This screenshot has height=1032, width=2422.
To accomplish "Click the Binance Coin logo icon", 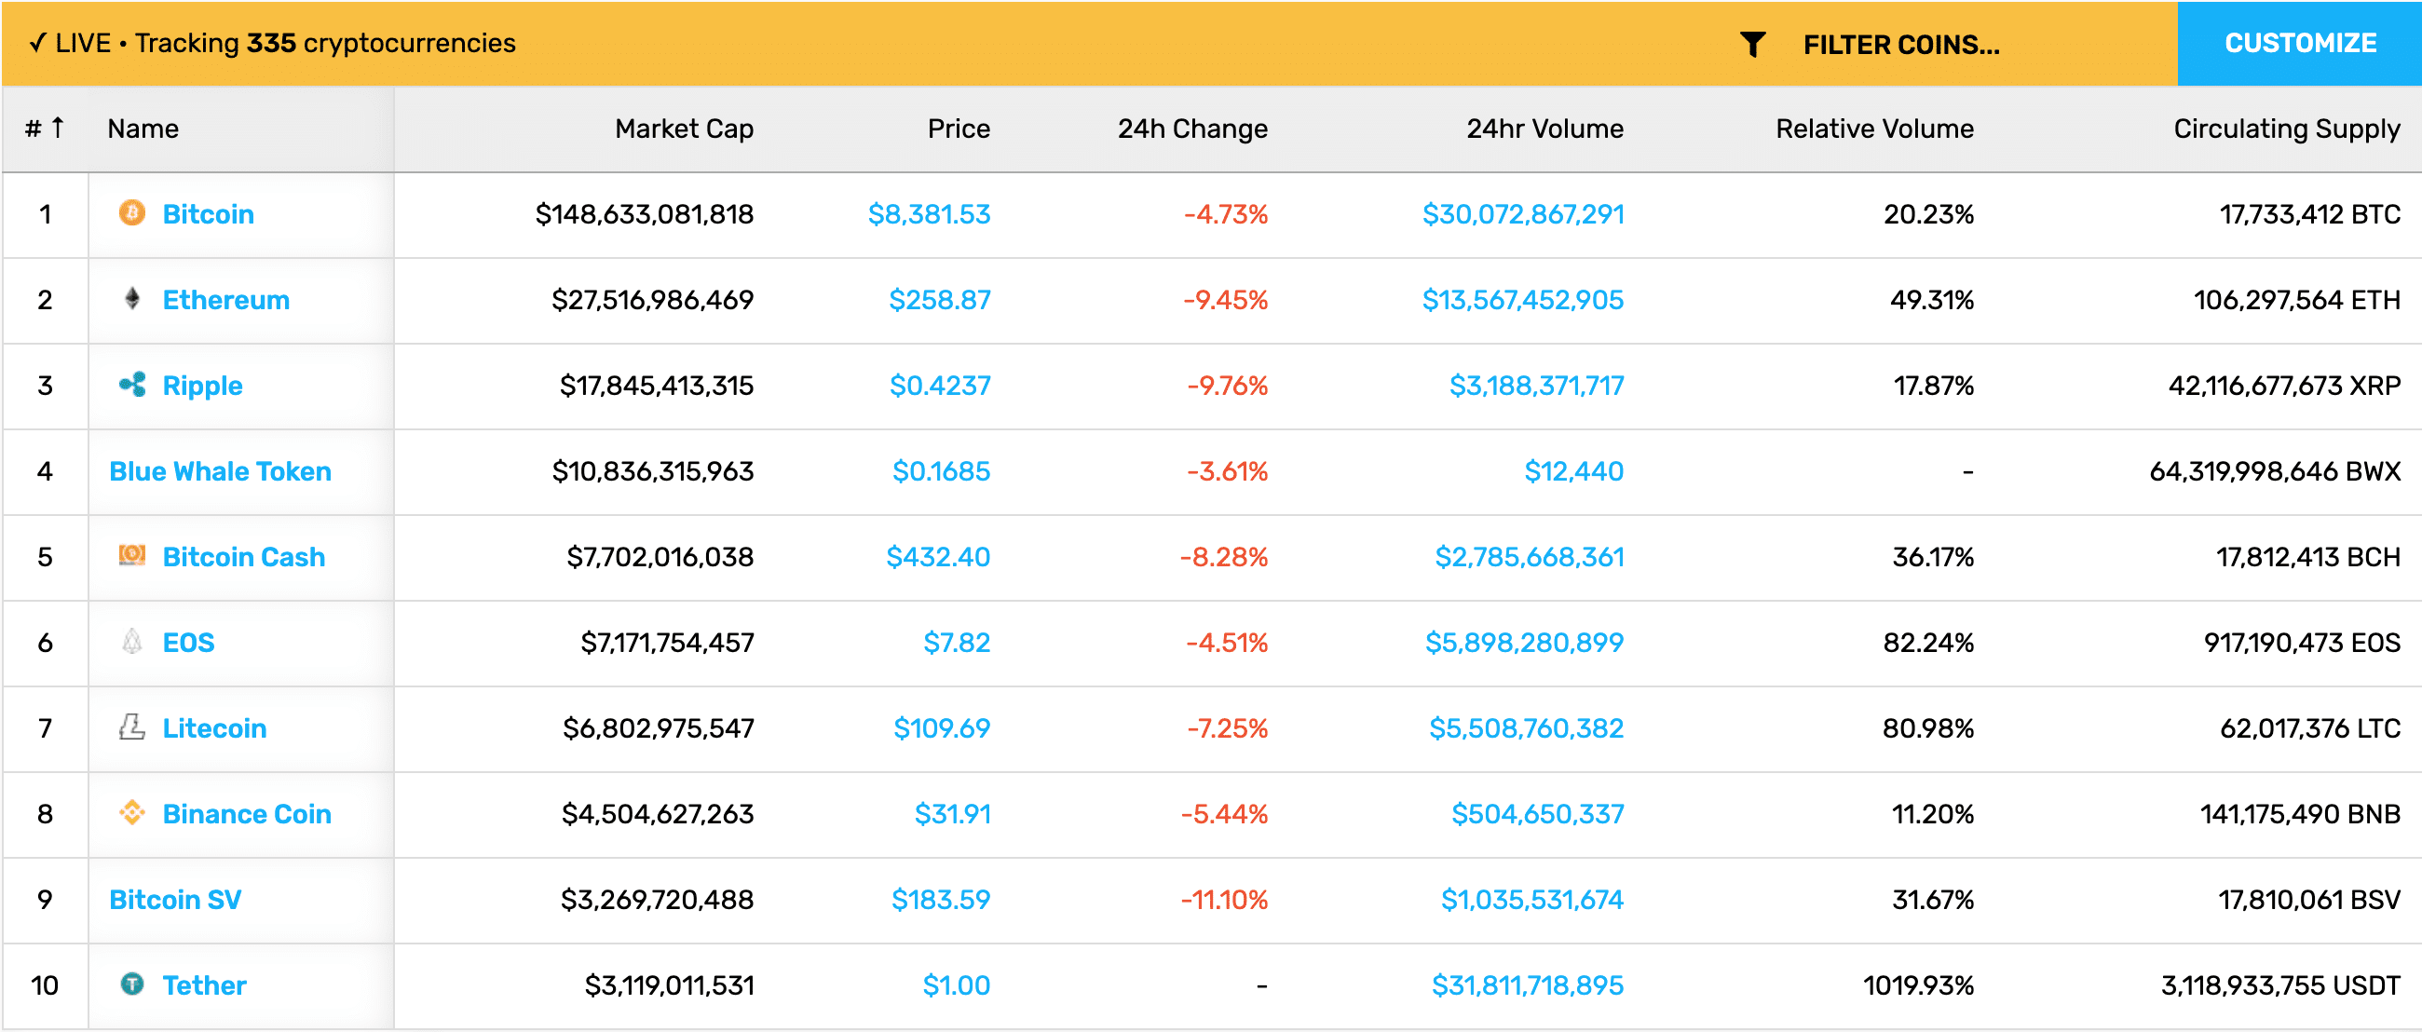I will 131,812.
